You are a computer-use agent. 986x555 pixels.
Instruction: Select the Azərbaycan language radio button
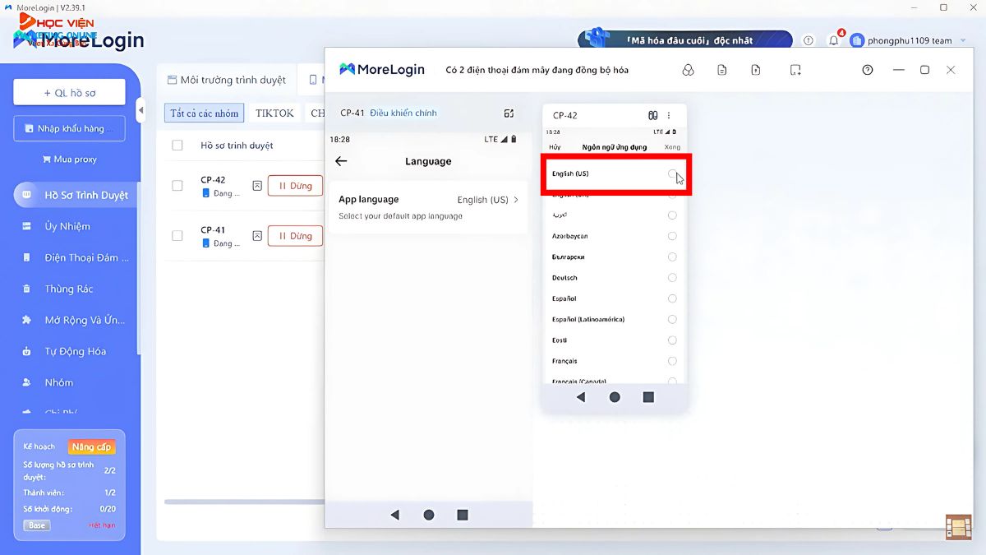(x=672, y=236)
